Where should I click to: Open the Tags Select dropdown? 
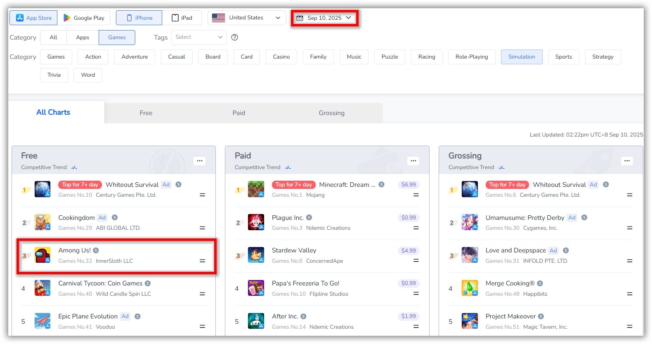tap(199, 37)
